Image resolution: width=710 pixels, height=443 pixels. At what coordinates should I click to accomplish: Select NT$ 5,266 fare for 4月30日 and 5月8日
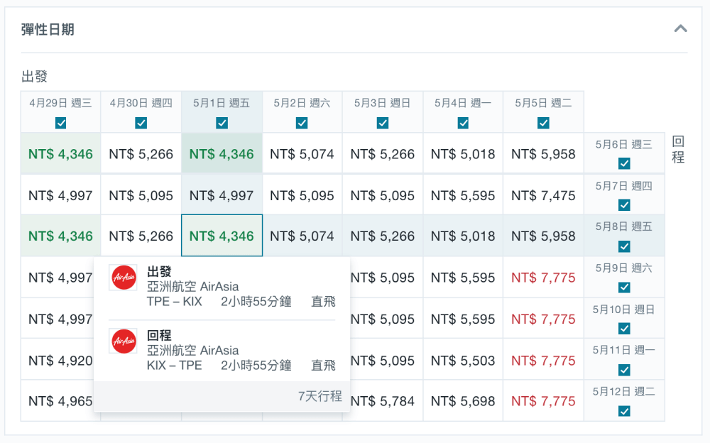pyautogui.click(x=141, y=236)
